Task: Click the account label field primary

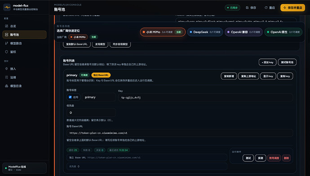Action: pos(99,97)
